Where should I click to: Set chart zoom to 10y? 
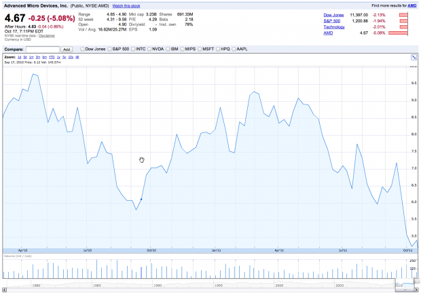71,57
